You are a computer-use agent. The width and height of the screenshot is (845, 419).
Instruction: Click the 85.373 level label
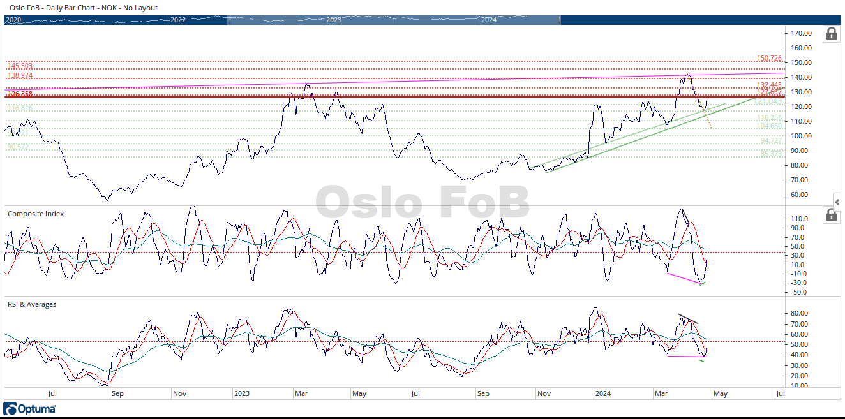771,154
